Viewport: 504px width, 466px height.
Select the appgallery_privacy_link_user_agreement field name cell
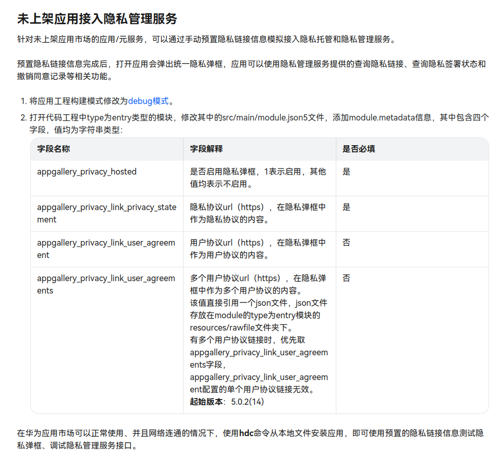pyautogui.click(x=106, y=249)
